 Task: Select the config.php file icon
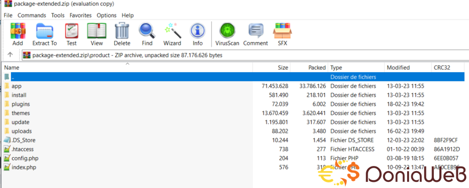click(x=7, y=158)
